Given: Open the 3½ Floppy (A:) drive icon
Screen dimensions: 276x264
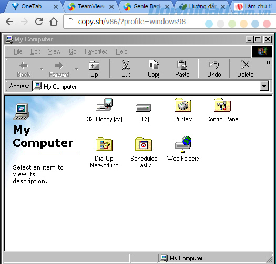Looking at the screenshot, I should (104, 105).
